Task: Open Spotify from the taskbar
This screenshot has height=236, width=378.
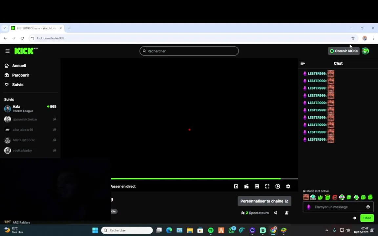Action: (x=211, y=230)
